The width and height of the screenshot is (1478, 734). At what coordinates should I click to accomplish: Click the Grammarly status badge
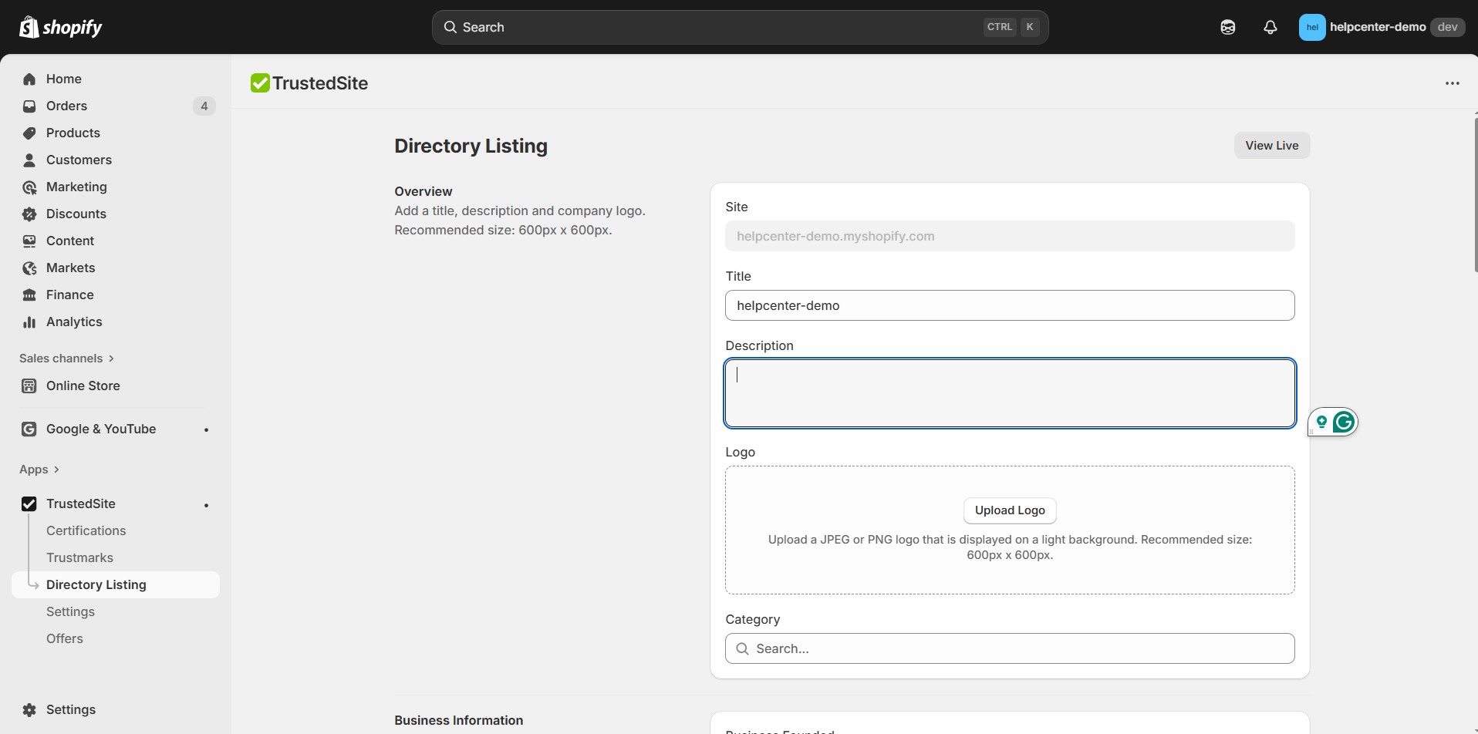(x=1342, y=422)
